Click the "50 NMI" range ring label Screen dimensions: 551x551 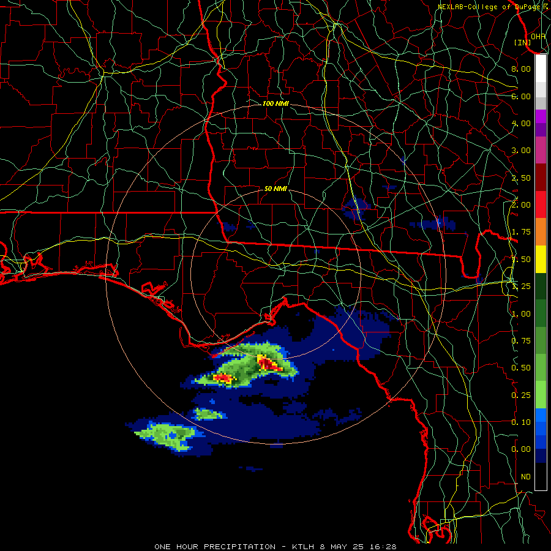tap(275, 189)
